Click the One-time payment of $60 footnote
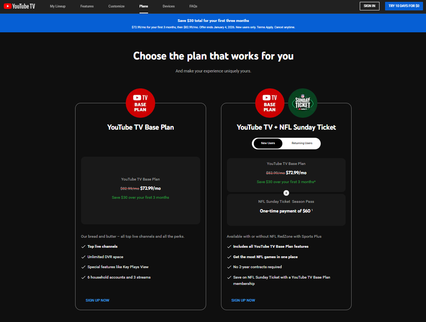 coord(312,210)
